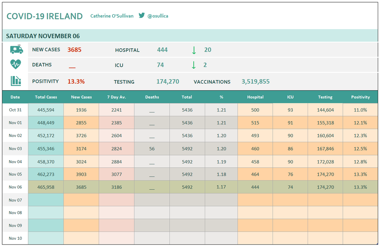Click the deaths cell showing 56
Viewport: 381px width, 247px height.
click(x=152, y=149)
